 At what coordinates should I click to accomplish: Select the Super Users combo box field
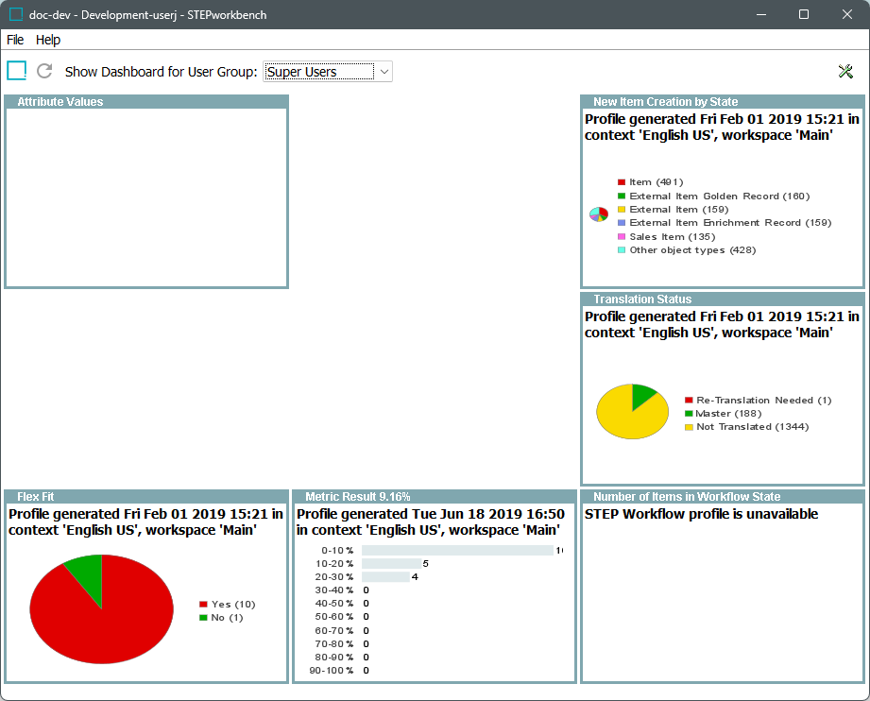[x=317, y=72]
